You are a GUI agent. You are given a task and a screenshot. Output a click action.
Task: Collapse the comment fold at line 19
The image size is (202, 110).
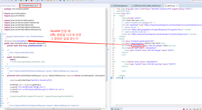(x=3, y=50)
